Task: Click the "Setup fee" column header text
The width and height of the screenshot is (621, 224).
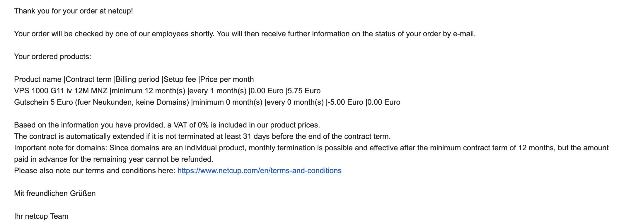Action: (180, 79)
